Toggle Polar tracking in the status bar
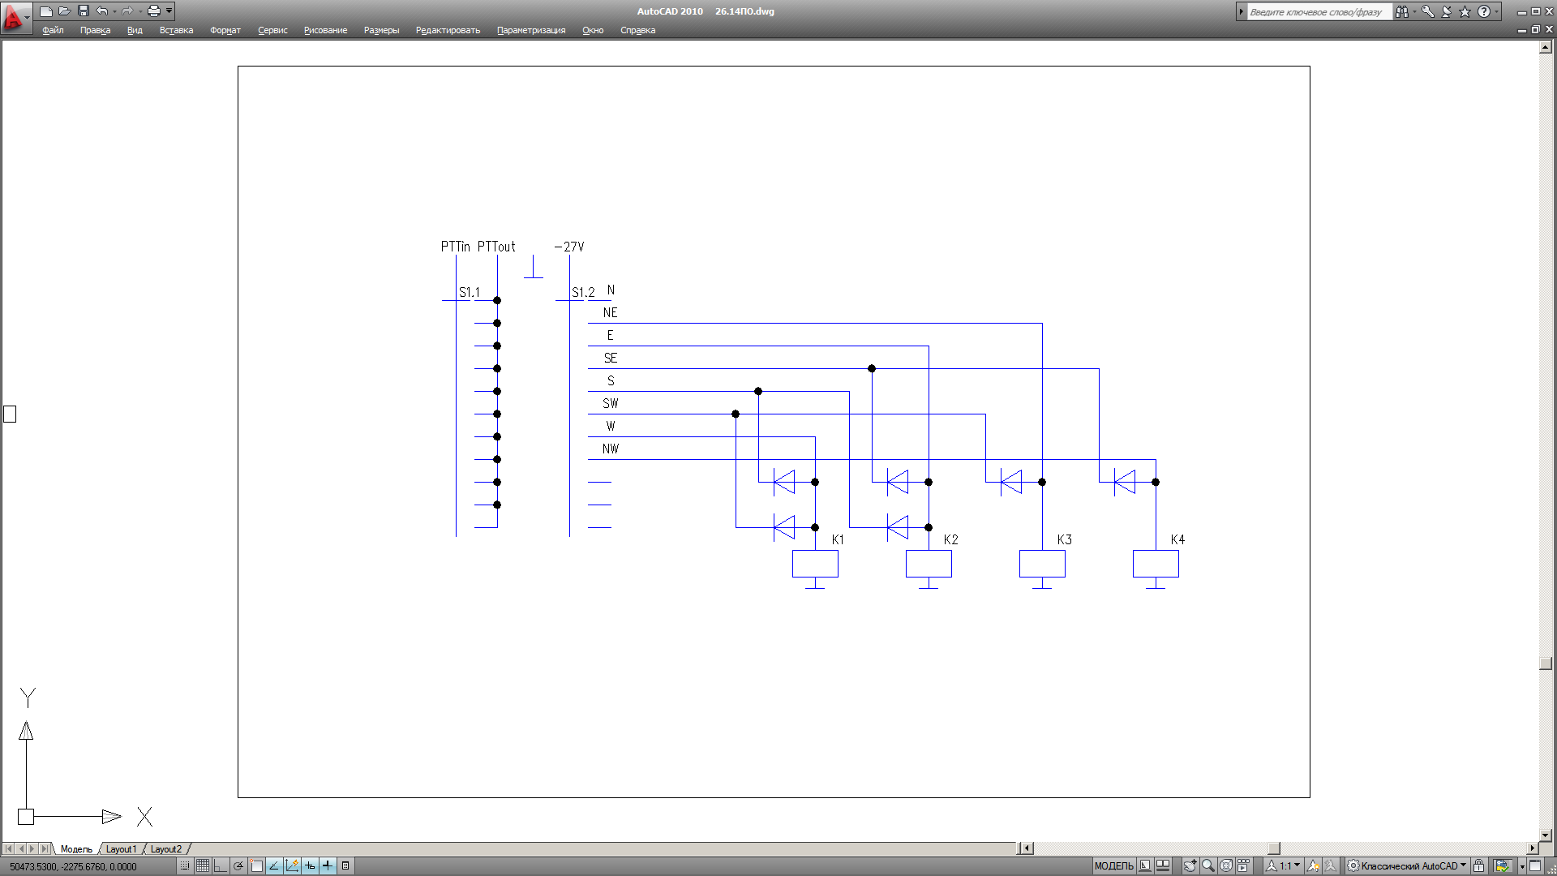 click(238, 866)
